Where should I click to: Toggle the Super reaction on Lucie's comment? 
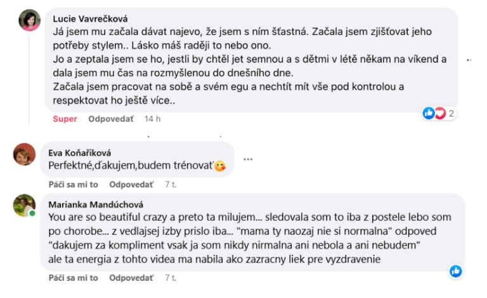click(65, 119)
